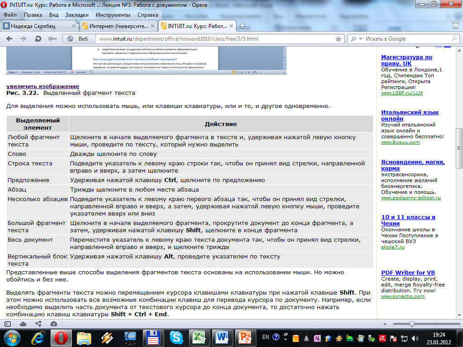
Task: Go forward with the forward arrow
Action: pyautogui.click(x=24, y=39)
